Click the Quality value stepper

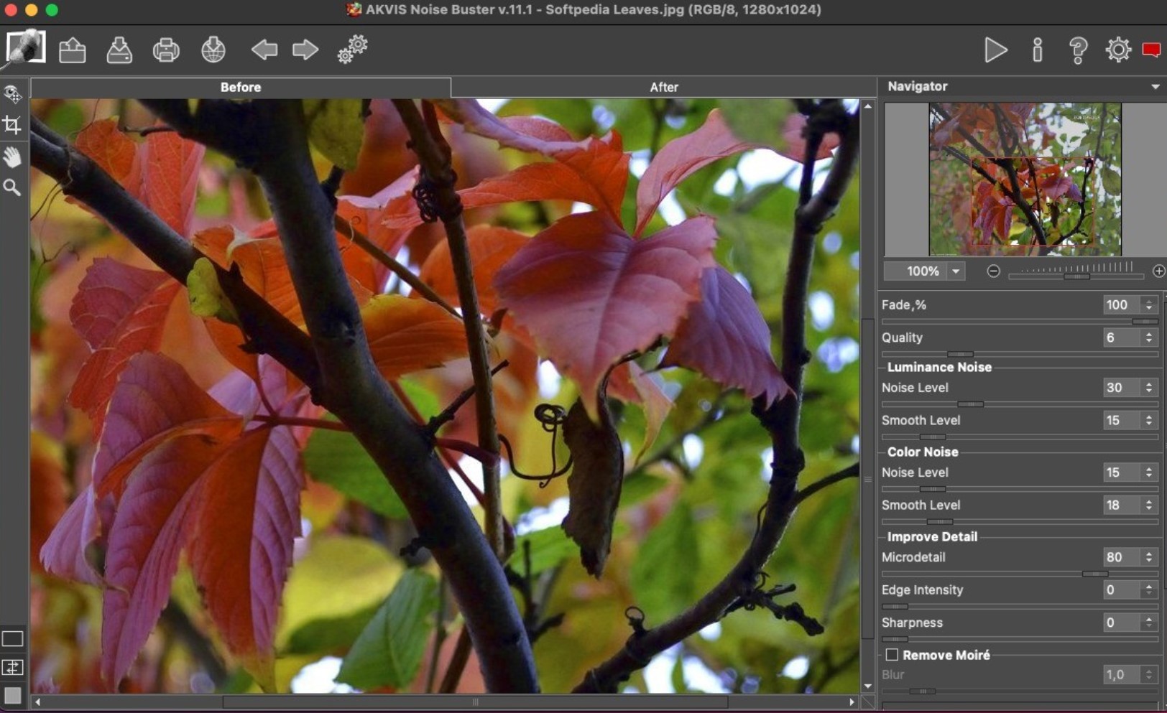[1149, 337]
